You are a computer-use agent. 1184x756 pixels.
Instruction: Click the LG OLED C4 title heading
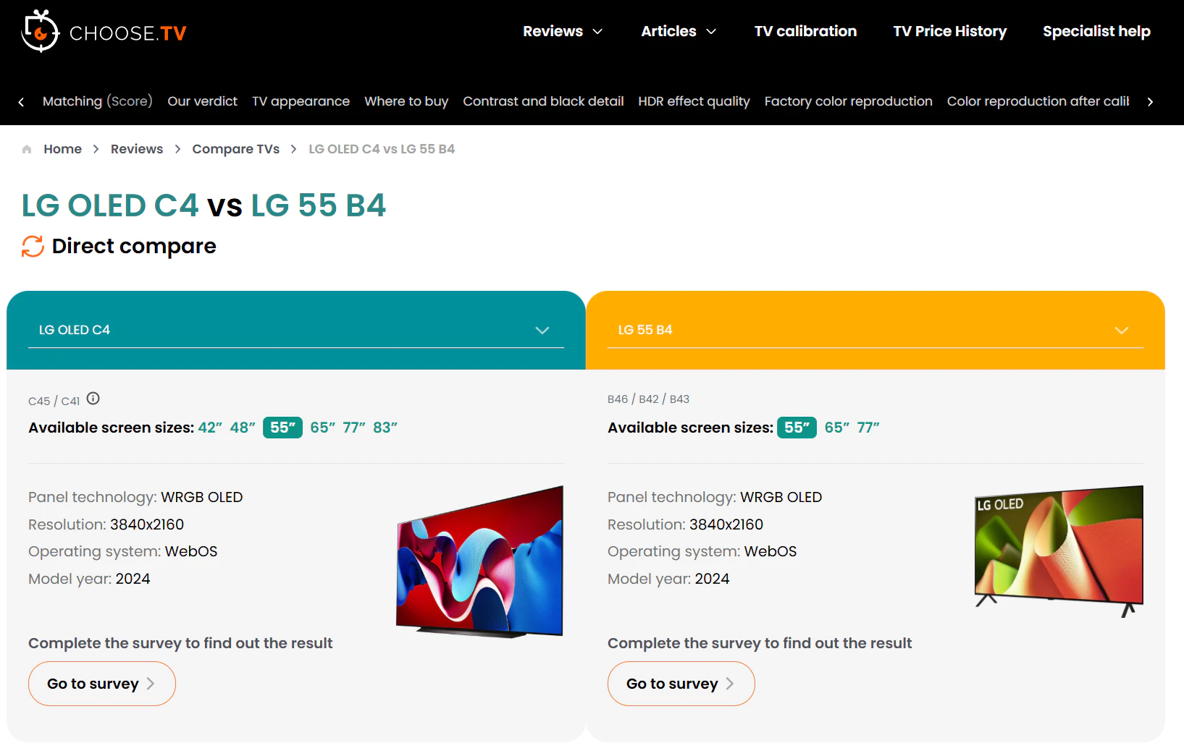tap(110, 205)
